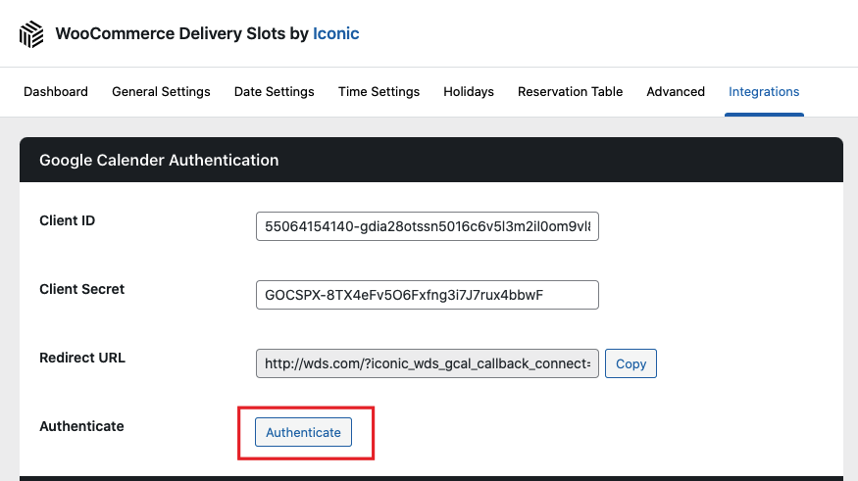Screen dimensions: 858x481
Task: Open the General Settings tab
Action: coord(161,92)
